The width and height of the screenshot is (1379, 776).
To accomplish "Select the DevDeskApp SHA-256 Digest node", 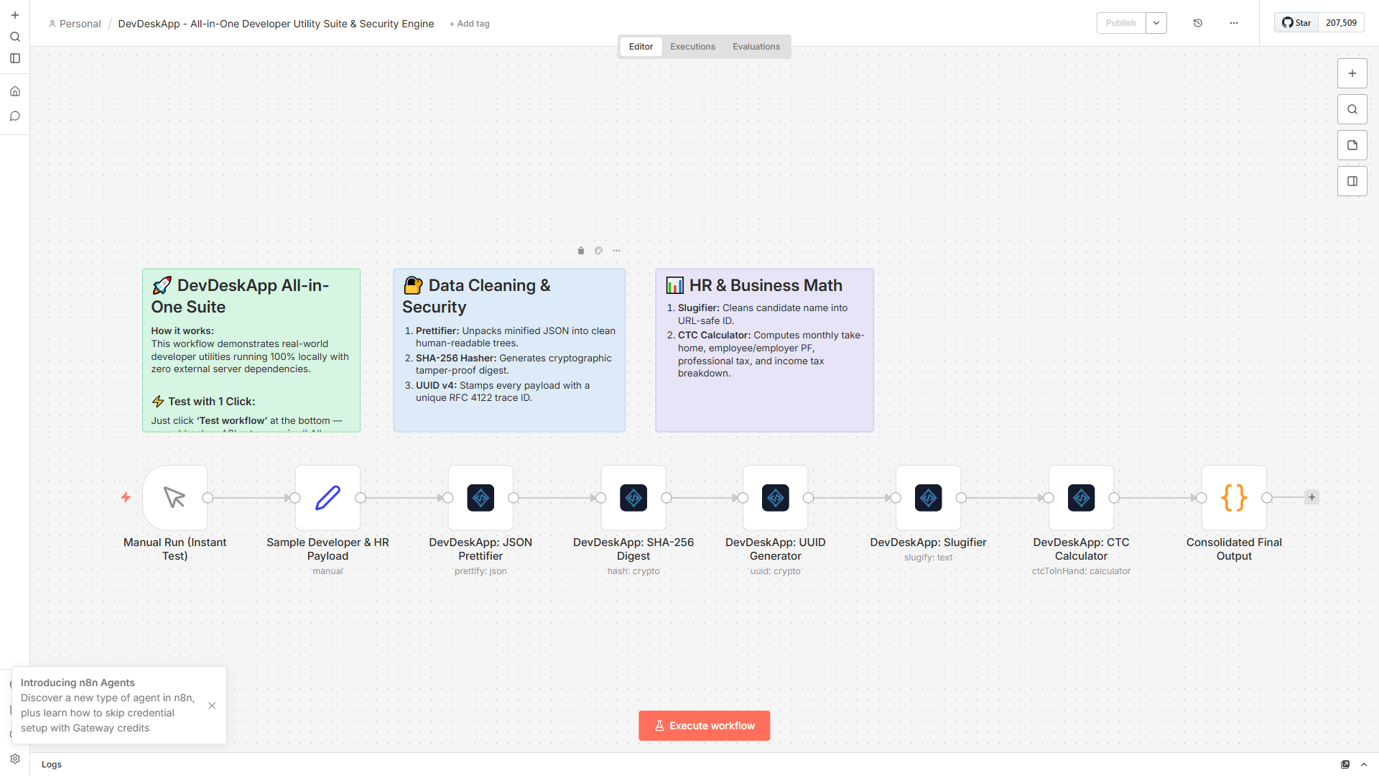I will click(633, 498).
